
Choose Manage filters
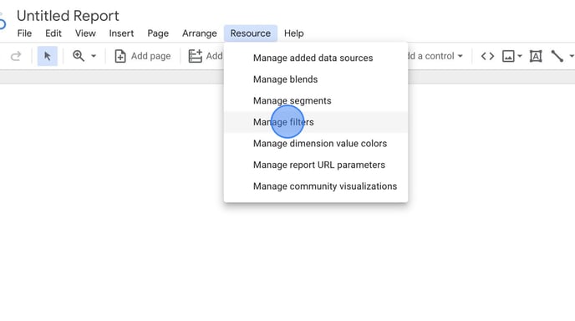316,122
